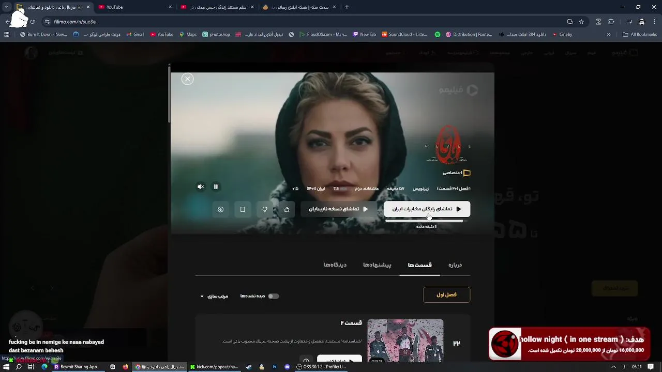Open the دیدگاه‌ها tab
Screen dimensions: 662x372
click(x=335, y=265)
